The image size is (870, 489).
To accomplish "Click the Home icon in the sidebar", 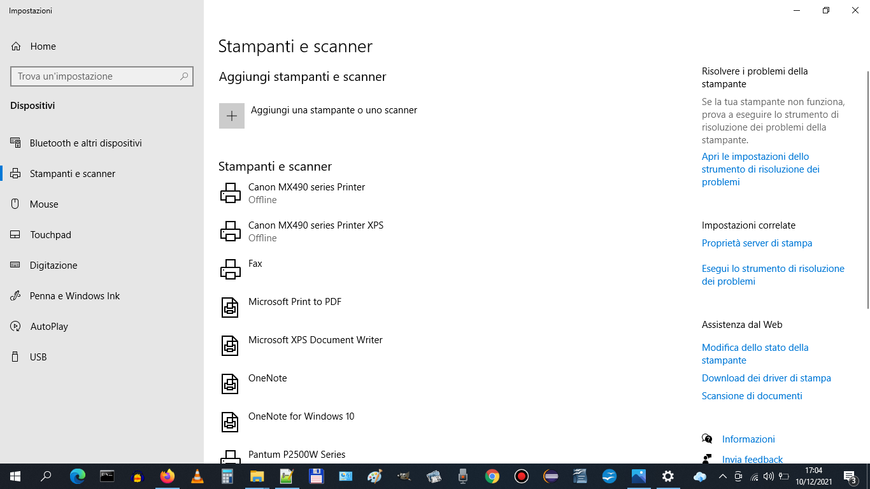I will coord(16,46).
